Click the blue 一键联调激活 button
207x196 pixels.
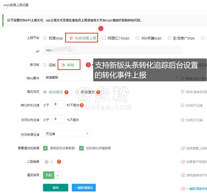point(84,188)
